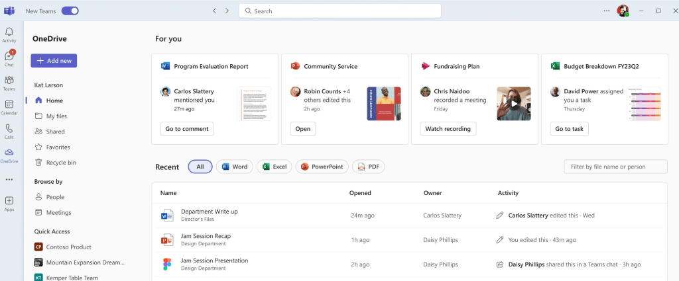
Task: Click the PowerPoint icon on the Community Service card
Action: coord(295,66)
